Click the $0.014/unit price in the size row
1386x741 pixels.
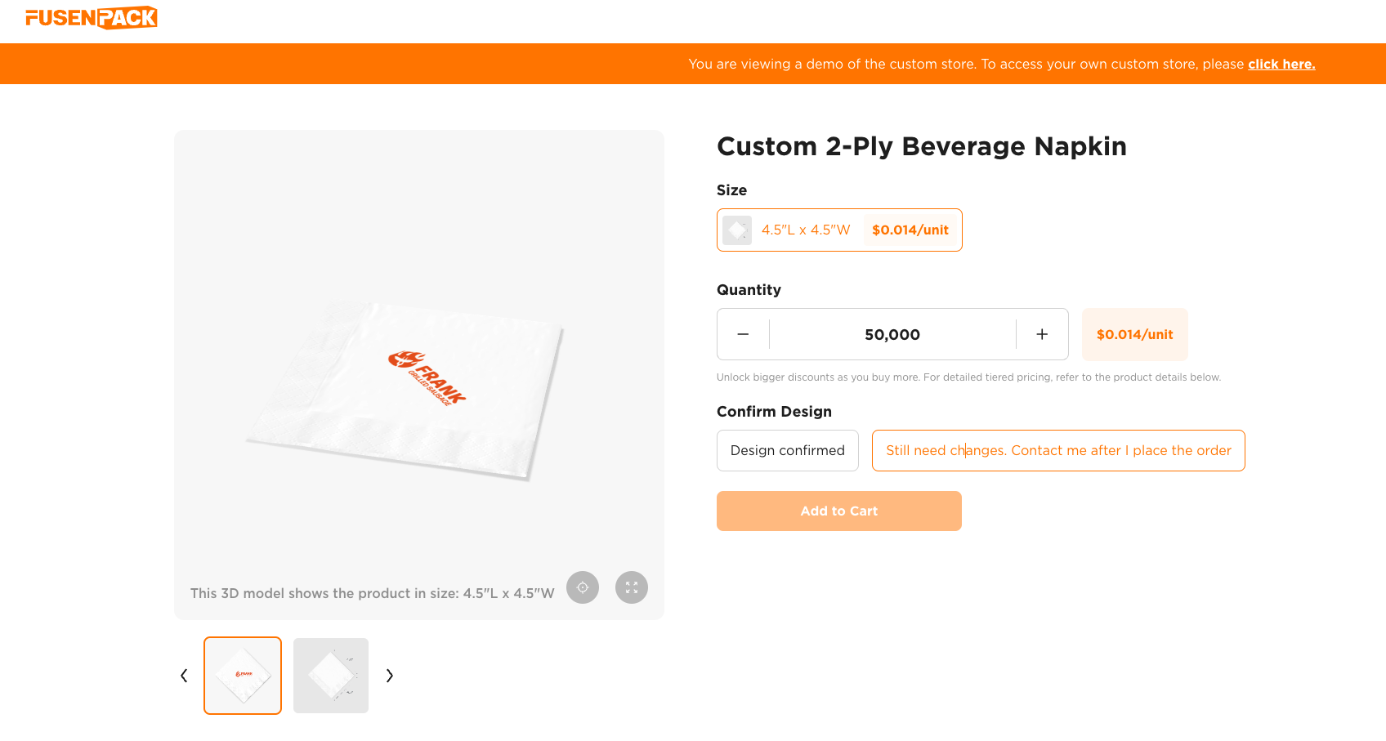pos(910,230)
